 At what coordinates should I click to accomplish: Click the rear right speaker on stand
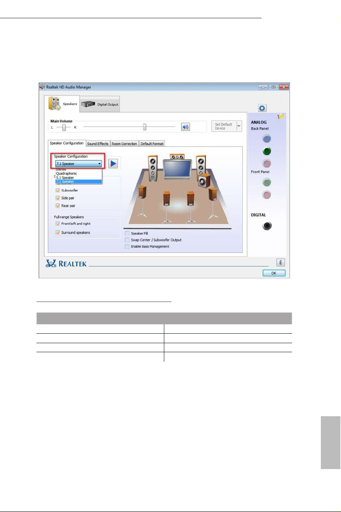[191, 206]
